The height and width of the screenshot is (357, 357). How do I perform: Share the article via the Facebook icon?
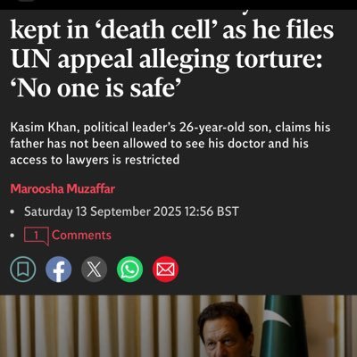59,270
